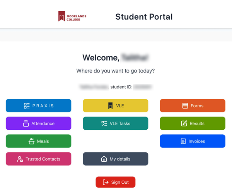Click the Attendance tray icon
This screenshot has width=232, height=193.
coord(26,124)
